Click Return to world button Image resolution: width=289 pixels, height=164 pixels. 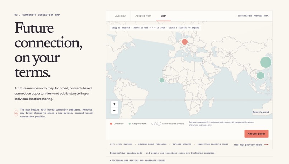(261, 112)
